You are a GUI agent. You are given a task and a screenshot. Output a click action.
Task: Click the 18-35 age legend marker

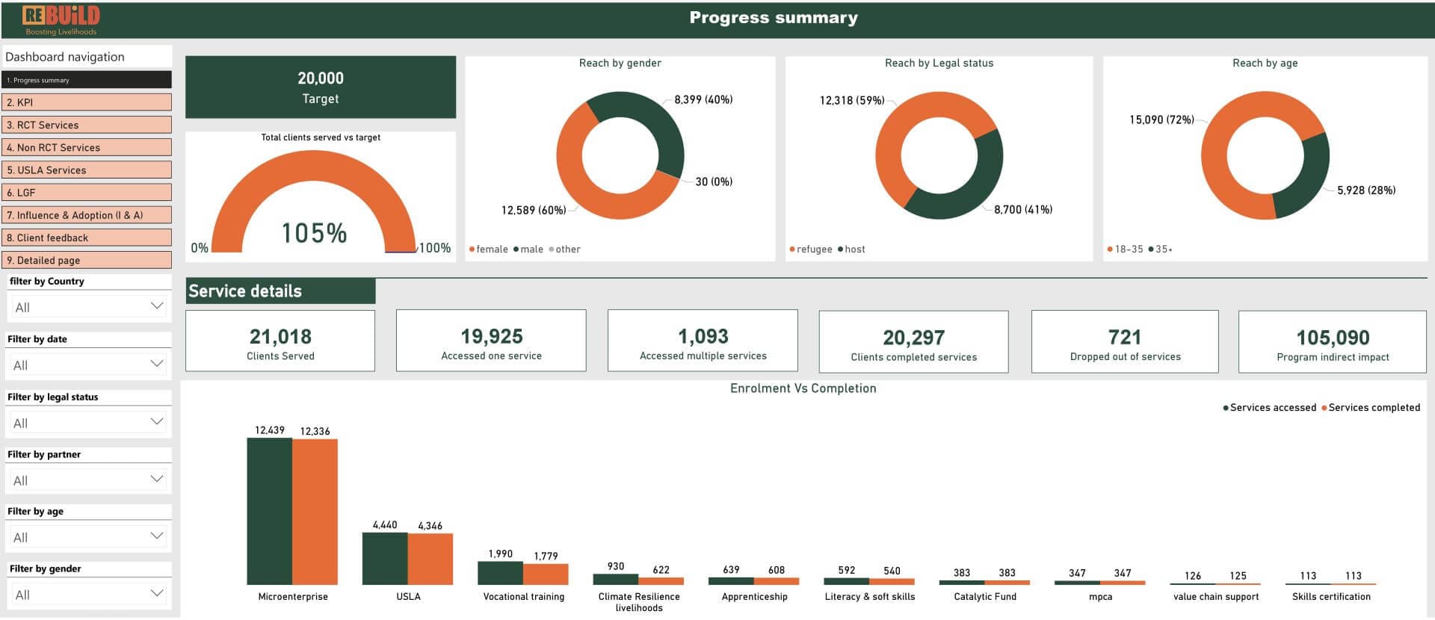pyautogui.click(x=1110, y=249)
